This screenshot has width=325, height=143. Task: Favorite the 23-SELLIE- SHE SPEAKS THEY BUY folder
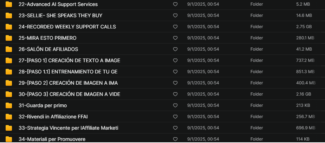175,15
